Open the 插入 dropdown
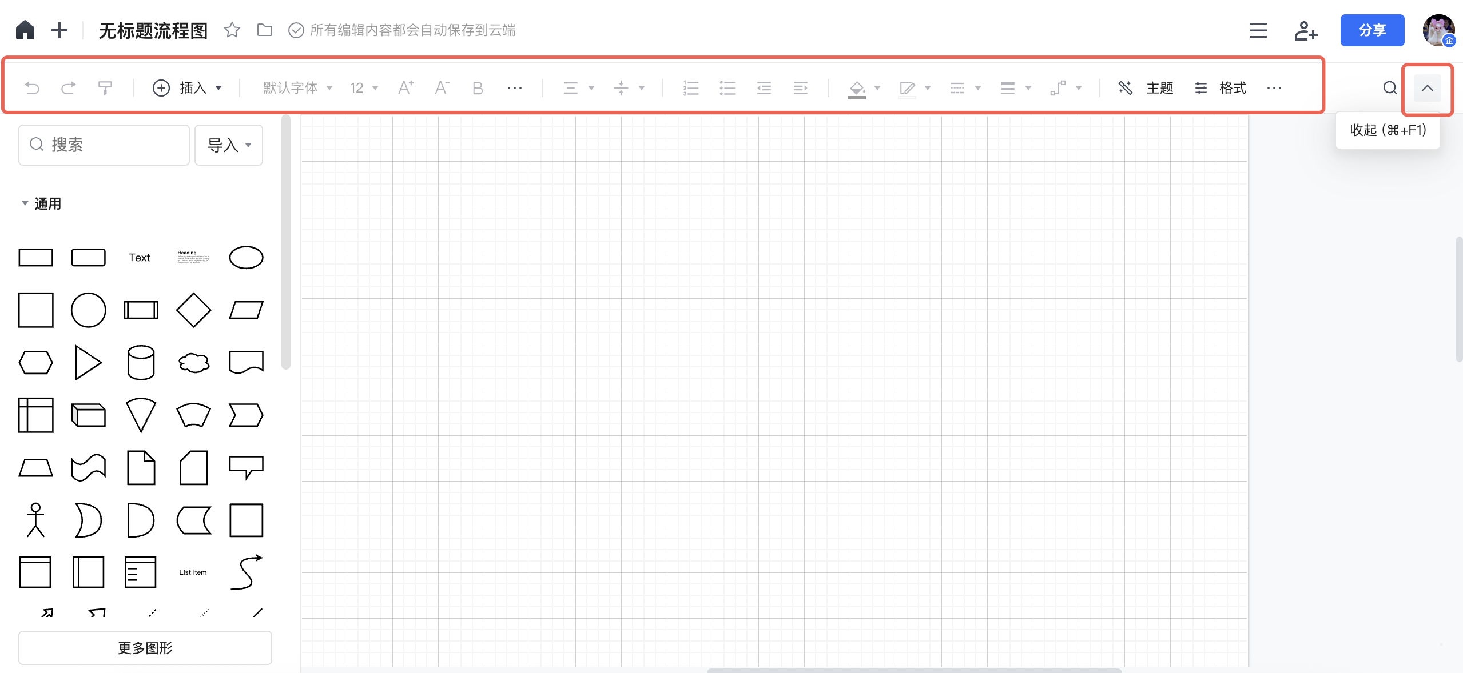The width and height of the screenshot is (1463, 673). pos(188,87)
